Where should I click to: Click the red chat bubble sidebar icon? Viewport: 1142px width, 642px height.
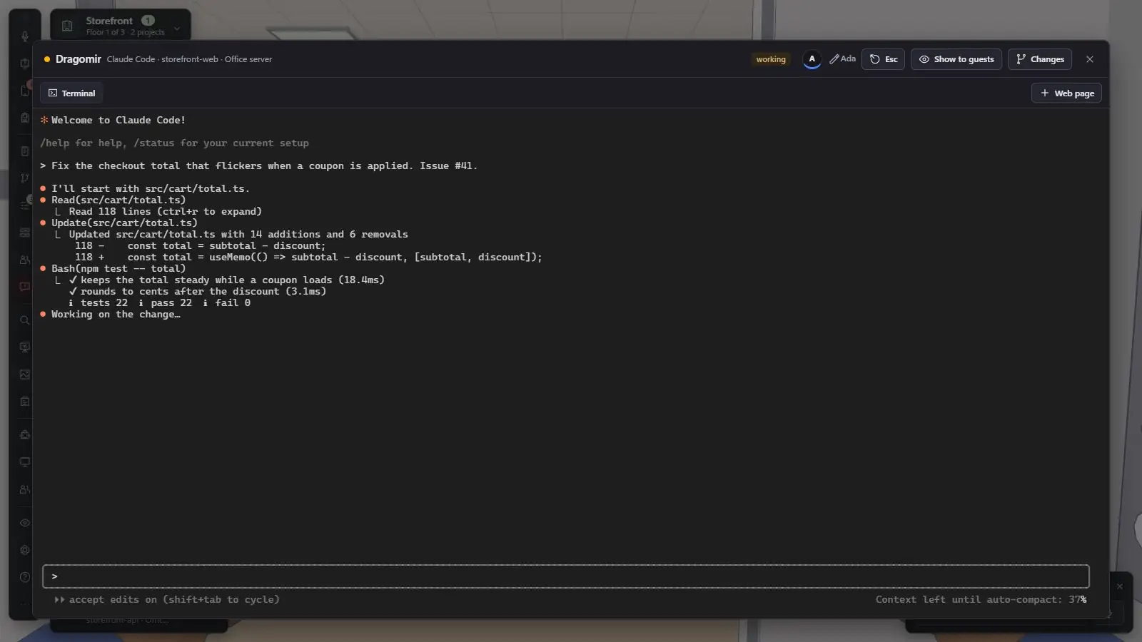25,287
